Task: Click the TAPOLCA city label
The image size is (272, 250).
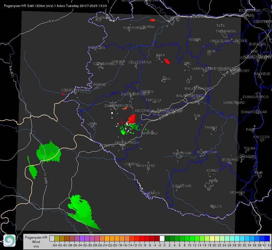Action: pyautogui.click(x=154, y=100)
